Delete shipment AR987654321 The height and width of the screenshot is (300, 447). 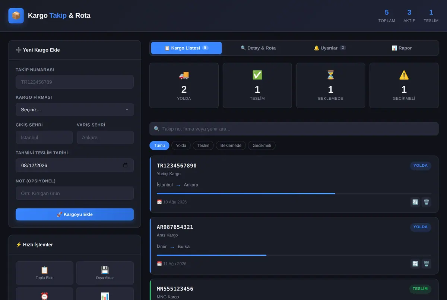pos(427,264)
